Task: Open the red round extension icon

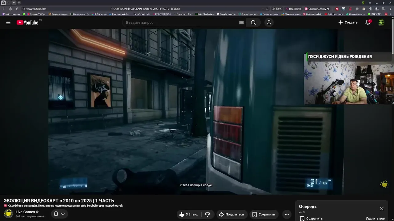Action: click(x=336, y=9)
